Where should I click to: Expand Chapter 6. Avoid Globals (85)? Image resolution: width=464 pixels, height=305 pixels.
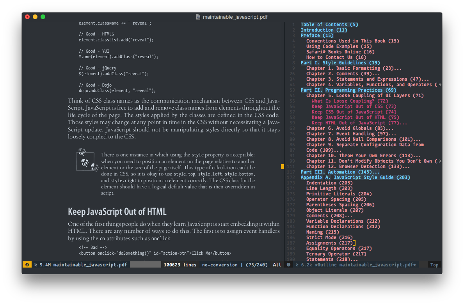pos(350,128)
